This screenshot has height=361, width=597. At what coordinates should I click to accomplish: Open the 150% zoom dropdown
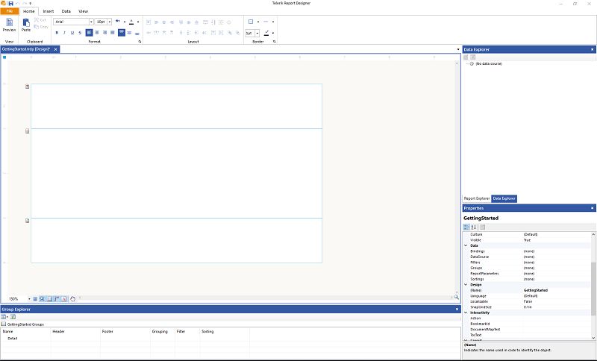tap(29, 299)
